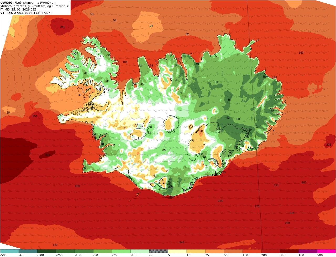This screenshot has width=336, height=257.
Task: Click the map value '271' in the southeast sea
Action: 276,185
